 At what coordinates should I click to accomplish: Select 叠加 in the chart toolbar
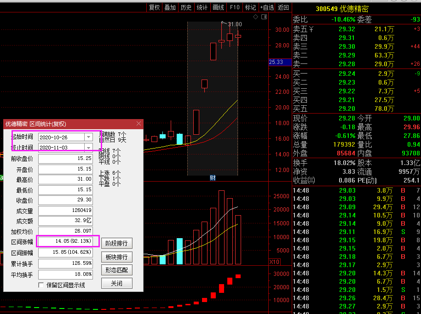click(x=170, y=7)
